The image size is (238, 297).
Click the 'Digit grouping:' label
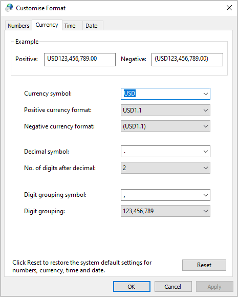tap(45, 211)
